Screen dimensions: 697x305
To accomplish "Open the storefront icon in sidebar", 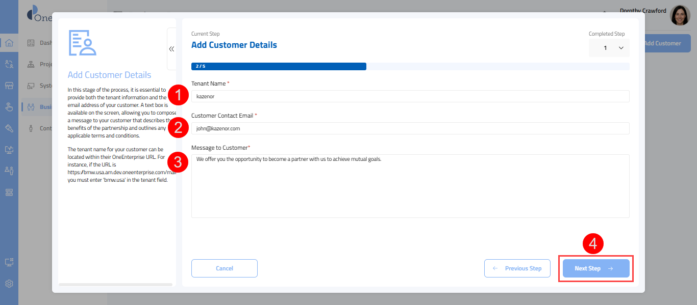I will click(9, 86).
